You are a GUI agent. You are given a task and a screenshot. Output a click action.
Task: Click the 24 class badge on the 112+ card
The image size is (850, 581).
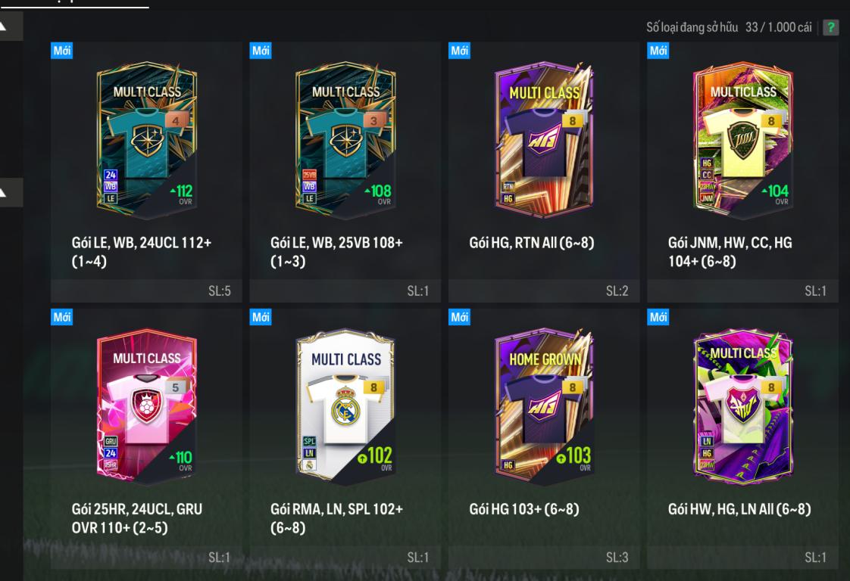click(x=111, y=175)
